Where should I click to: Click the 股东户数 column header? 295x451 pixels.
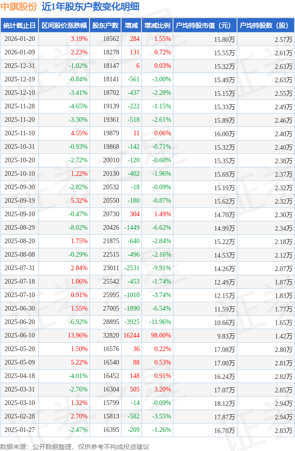[105, 26]
